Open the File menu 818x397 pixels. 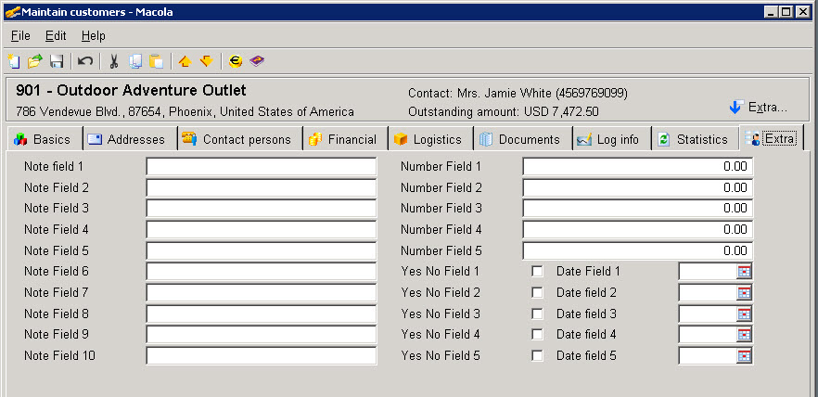(x=20, y=35)
